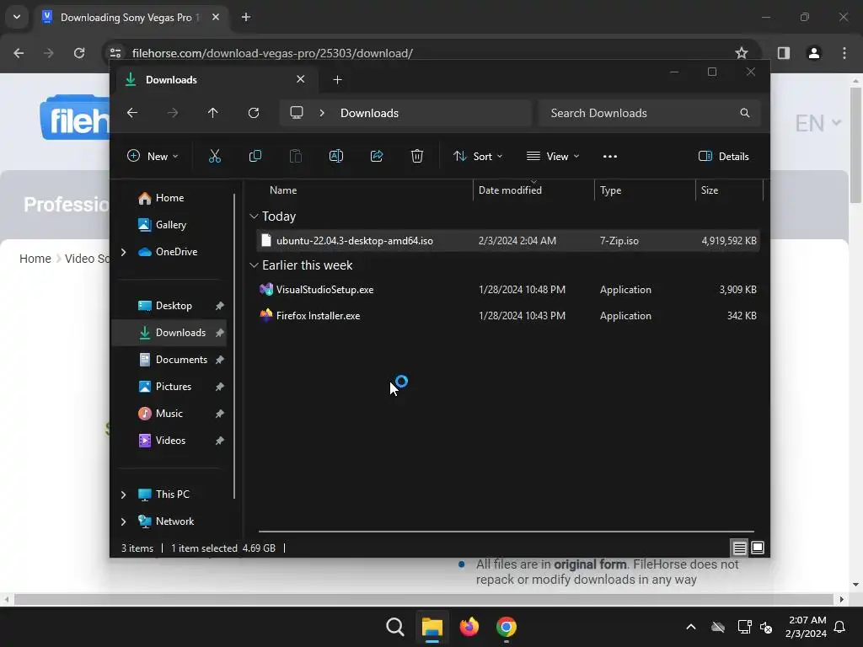863x647 pixels.
Task: Click the Rename icon in the toolbar
Action: pos(336,156)
